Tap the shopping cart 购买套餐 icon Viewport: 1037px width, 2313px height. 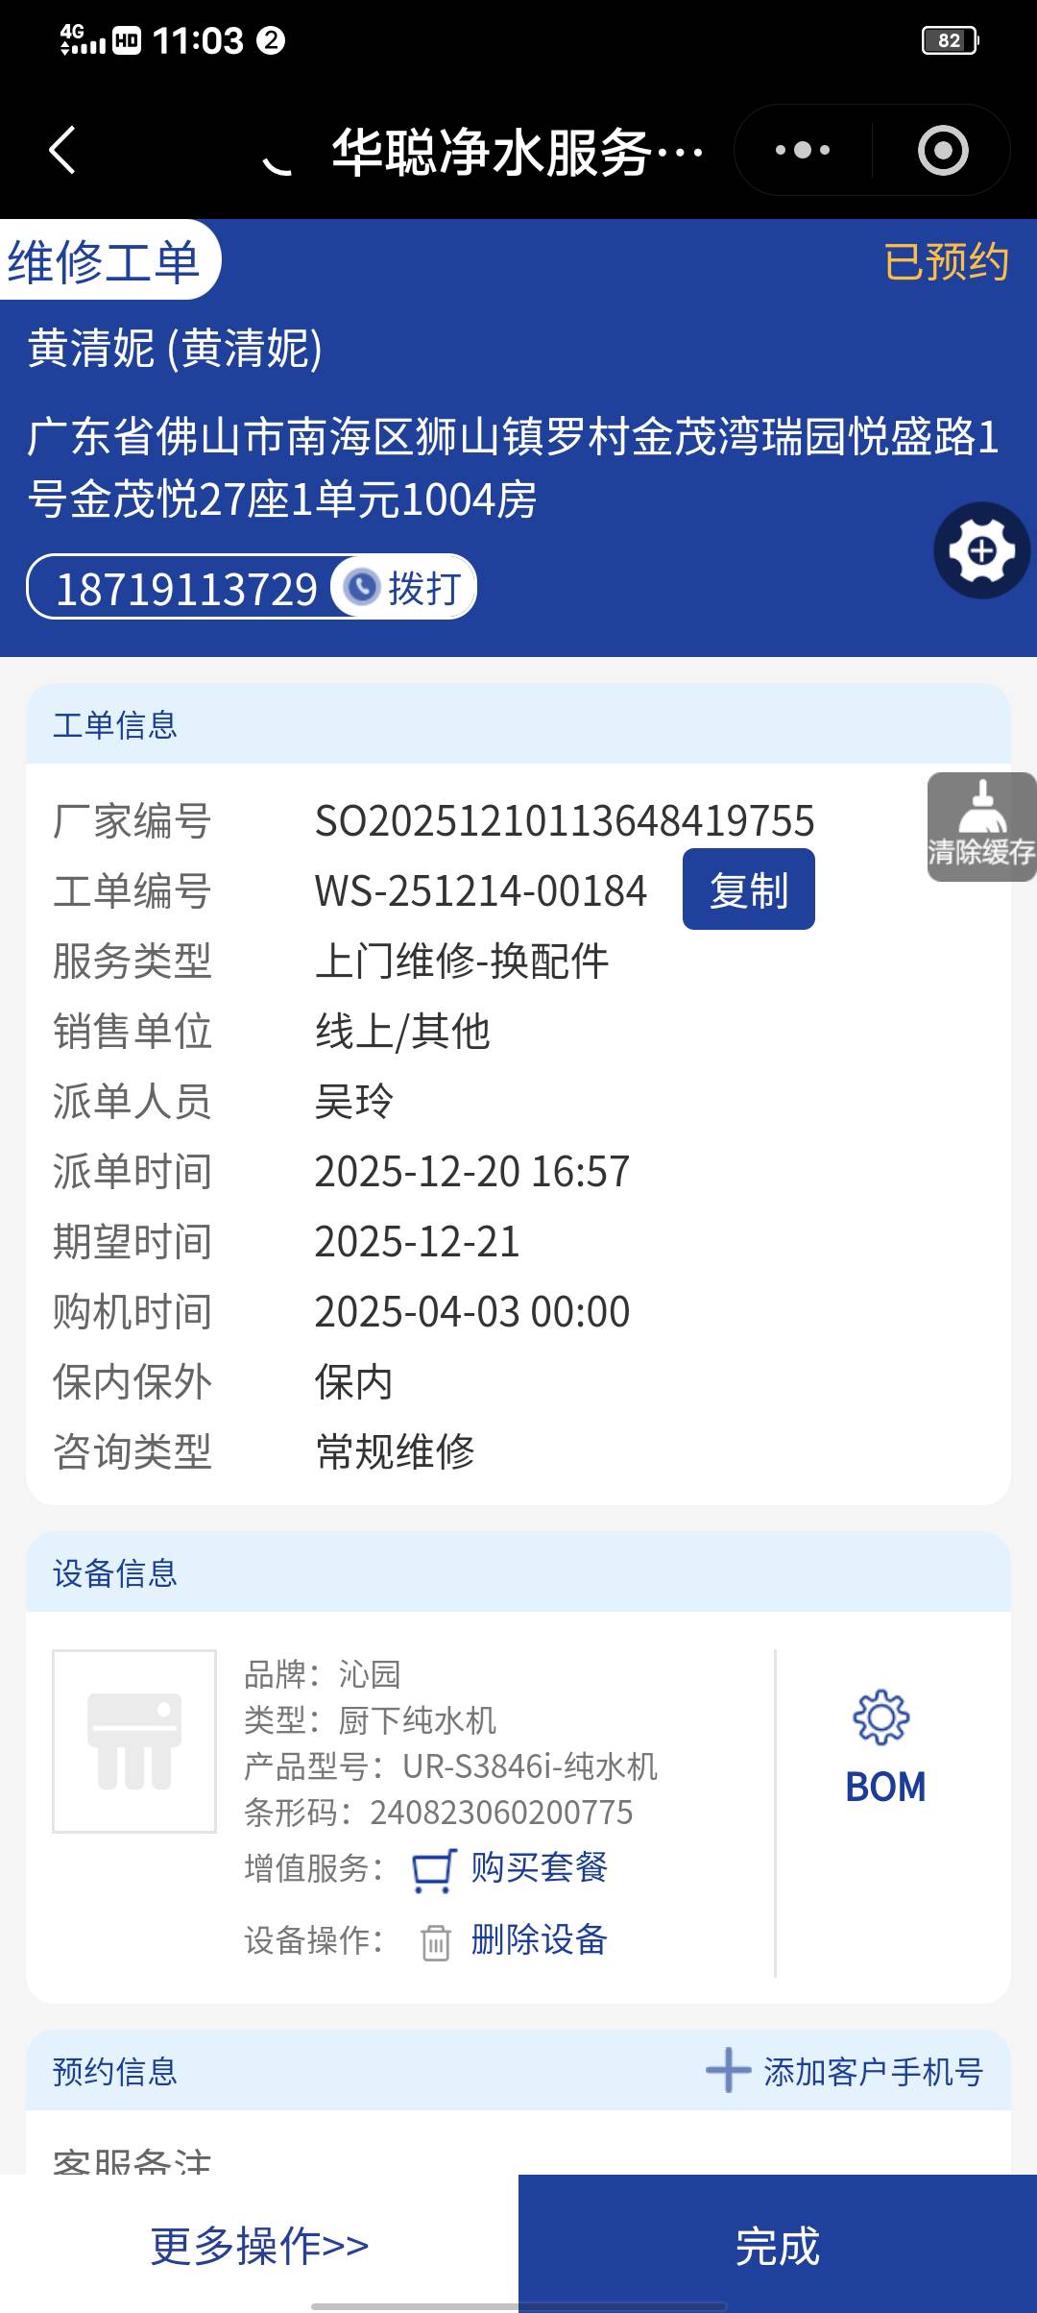click(x=434, y=1869)
